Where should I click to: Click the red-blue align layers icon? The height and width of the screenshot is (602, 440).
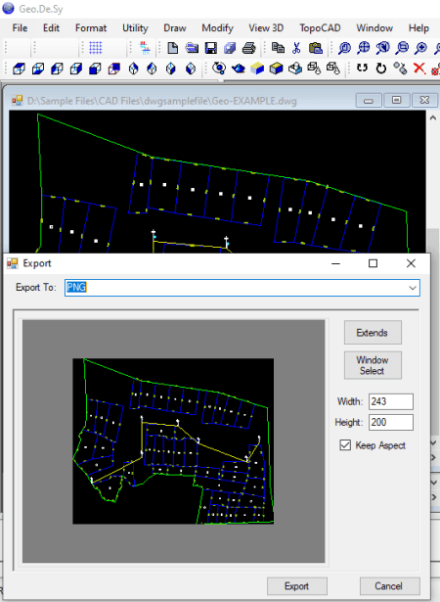coord(145,48)
